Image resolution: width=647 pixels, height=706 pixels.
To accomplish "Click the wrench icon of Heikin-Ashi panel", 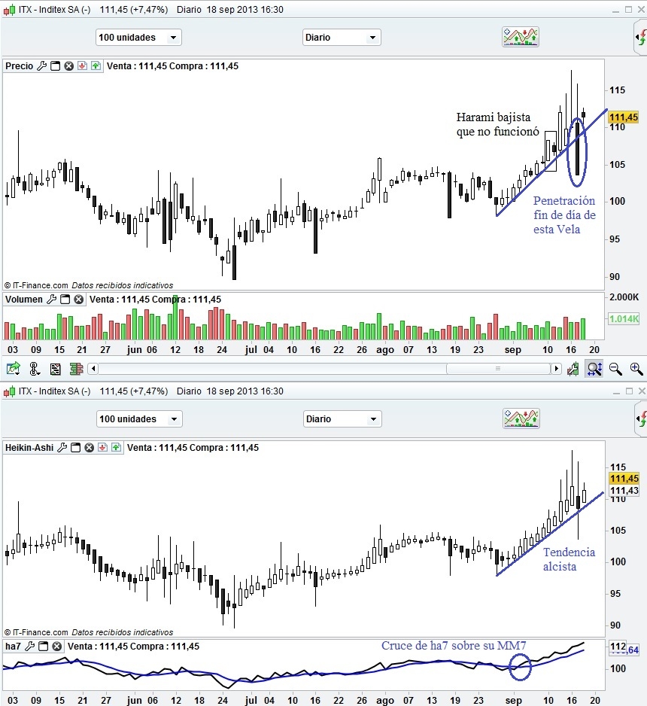I will click(62, 448).
